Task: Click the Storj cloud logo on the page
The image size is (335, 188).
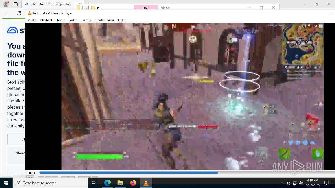Action: 13,31
